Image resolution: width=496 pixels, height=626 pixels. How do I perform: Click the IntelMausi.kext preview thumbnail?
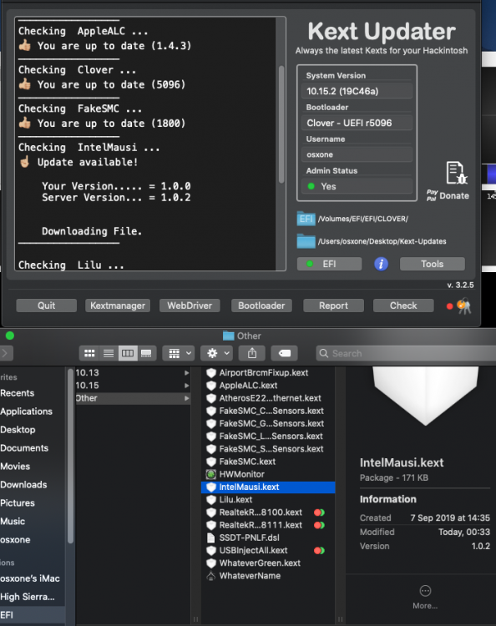click(425, 396)
